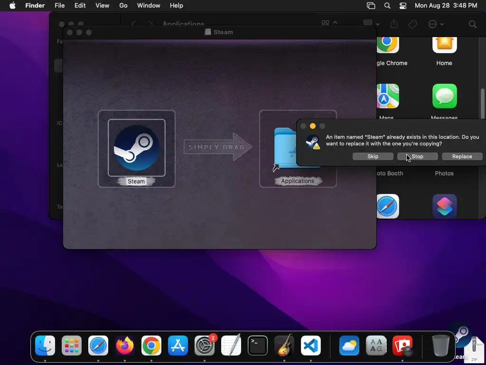Viewport: 486px width, 365px height.
Task: Click the search icon in Finder toolbar
Action: click(x=472, y=24)
